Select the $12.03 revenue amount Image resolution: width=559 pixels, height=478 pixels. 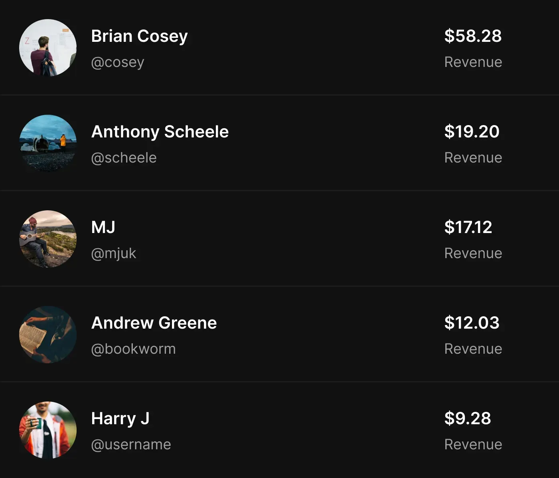pos(472,323)
